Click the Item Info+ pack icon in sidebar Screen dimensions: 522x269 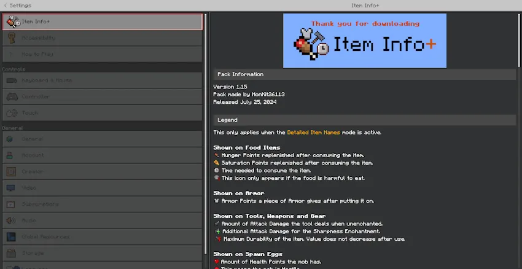pyautogui.click(x=14, y=21)
